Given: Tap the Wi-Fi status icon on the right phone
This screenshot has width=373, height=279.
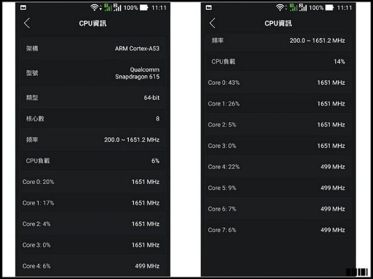Looking at the screenshot, I should pyautogui.click(x=280, y=8).
